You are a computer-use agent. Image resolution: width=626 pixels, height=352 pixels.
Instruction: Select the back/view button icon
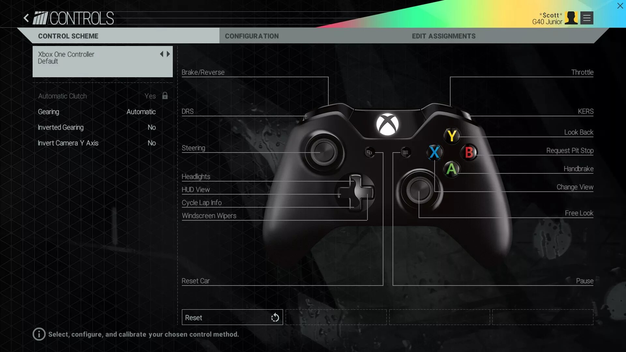coord(368,152)
